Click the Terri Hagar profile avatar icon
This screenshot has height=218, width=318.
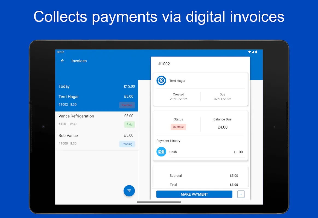pyautogui.click(x=161, y=81)
